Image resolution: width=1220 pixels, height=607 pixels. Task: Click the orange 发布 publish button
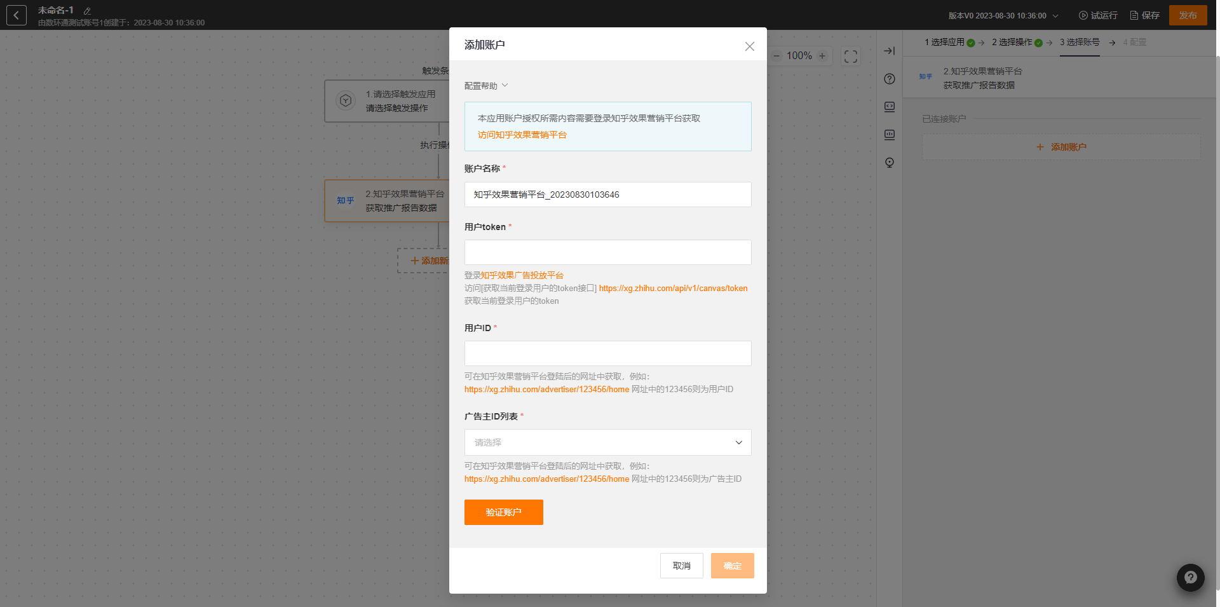click(x=1188, y=15)
